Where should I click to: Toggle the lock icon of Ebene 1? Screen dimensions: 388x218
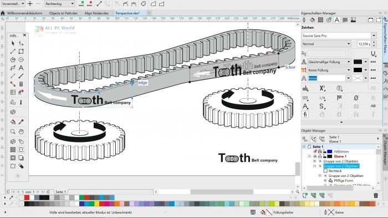324,156
